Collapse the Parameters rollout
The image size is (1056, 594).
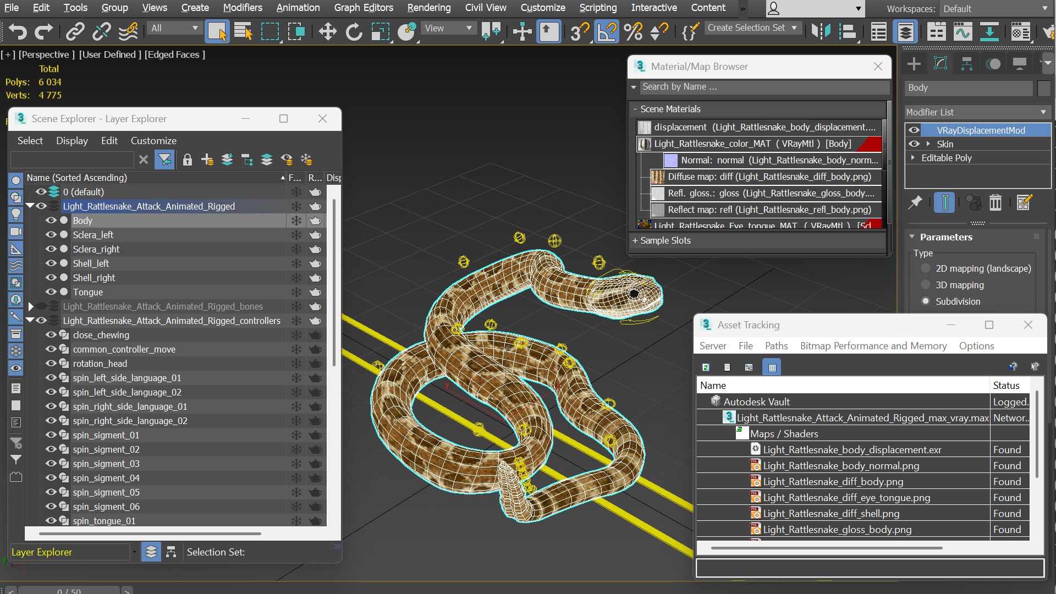click(912, 237)
